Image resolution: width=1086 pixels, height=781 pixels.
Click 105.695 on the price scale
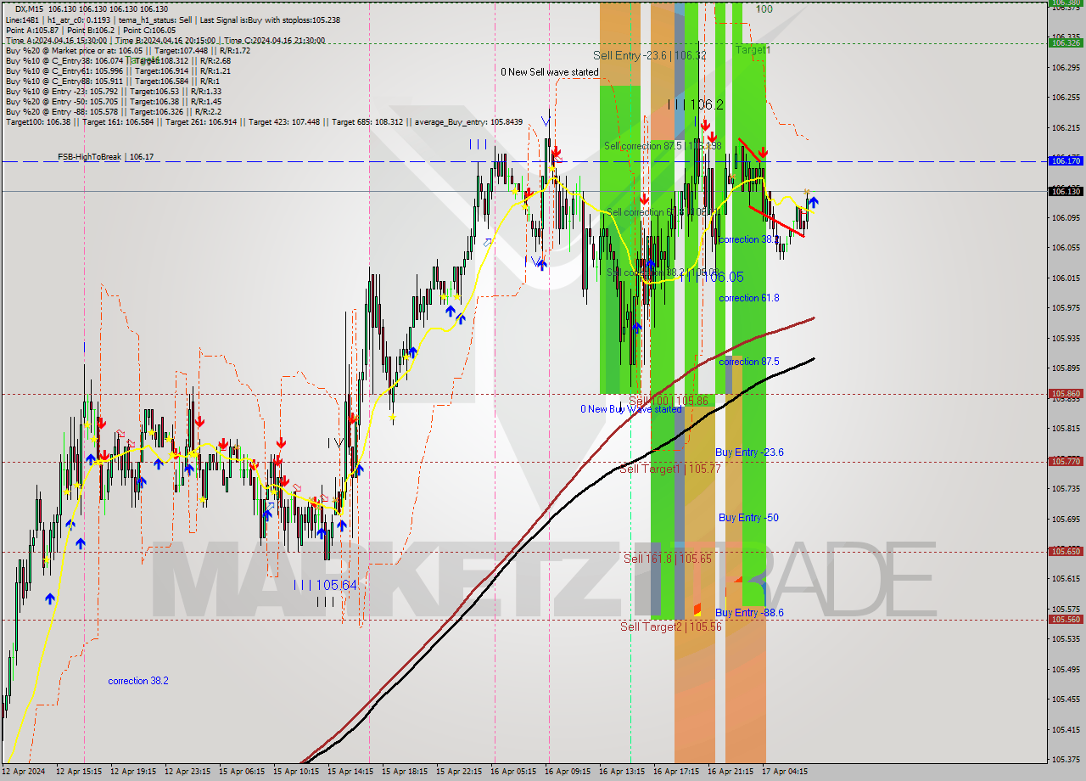[x=1065, y=519]
